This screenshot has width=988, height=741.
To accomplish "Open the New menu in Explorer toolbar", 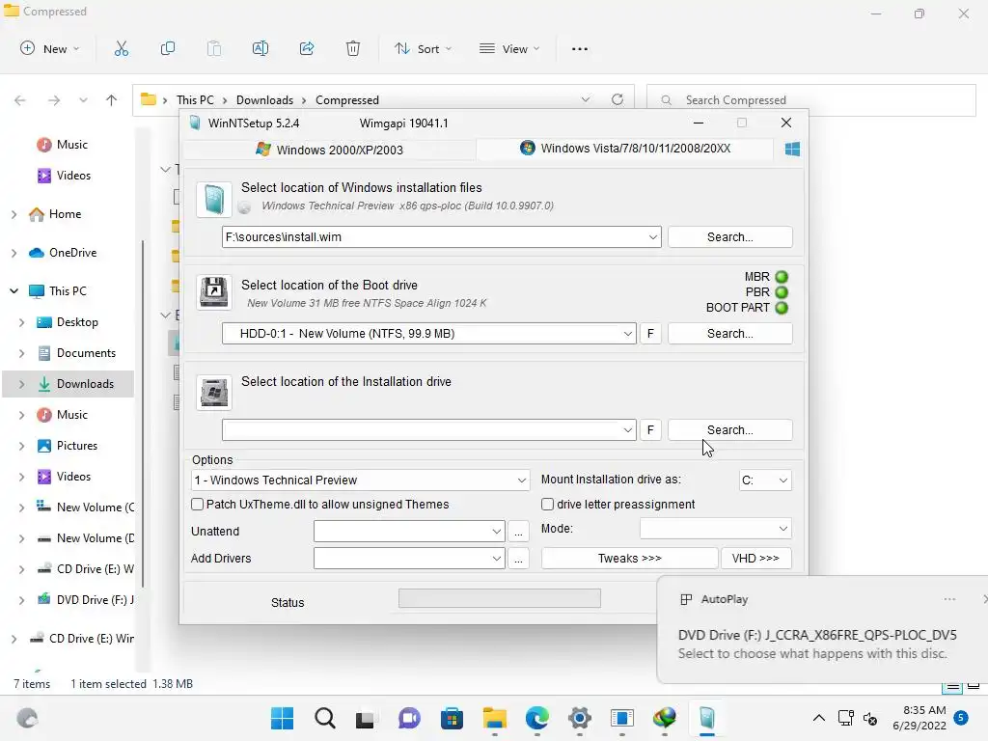I will click(50, 48).
